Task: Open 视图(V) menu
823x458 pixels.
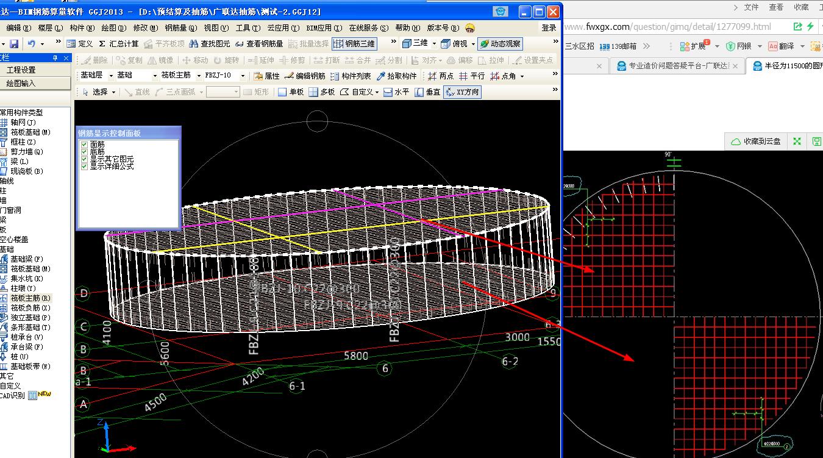Action: coord(216,28)
